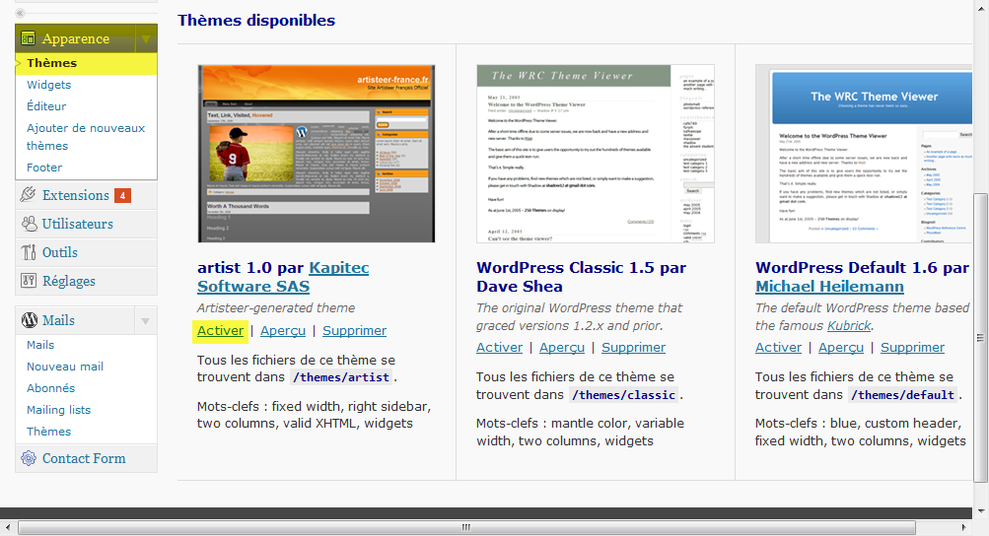Collapse the sidebar with the arrow icon
Screen dimensions: 989x536
click(x=20, y=13)
